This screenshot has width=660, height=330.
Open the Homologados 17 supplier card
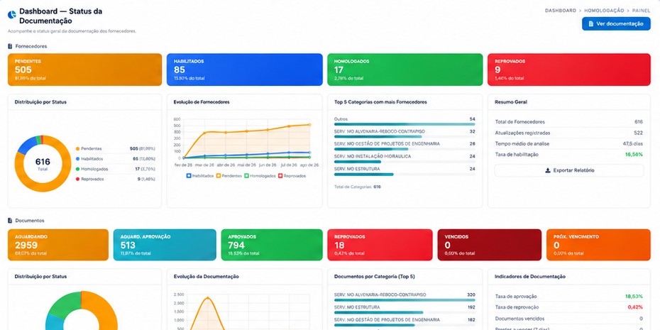tap(405, 70)
